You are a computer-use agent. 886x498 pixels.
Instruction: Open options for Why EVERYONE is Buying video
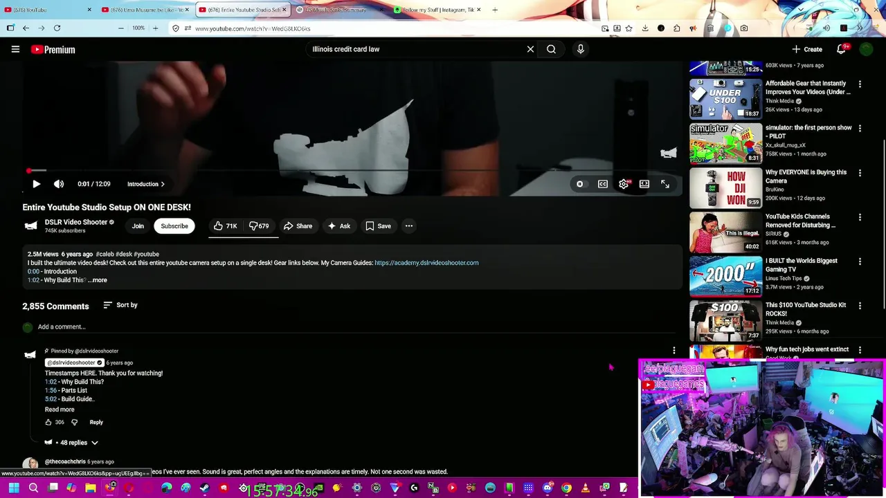click(860, 173)
